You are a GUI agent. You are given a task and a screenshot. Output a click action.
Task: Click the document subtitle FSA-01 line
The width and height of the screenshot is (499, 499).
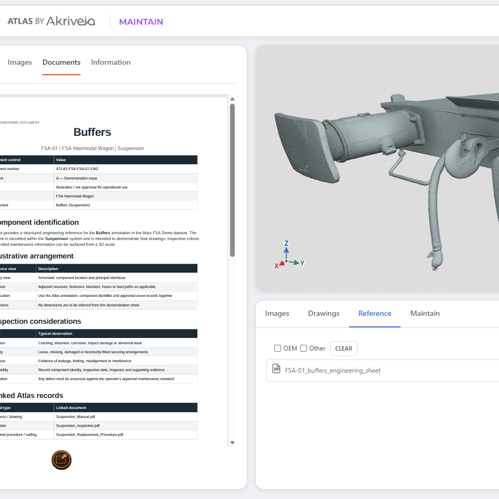(x=92, y=148)
